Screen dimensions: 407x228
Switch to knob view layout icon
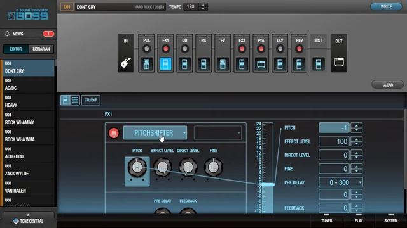(66, 100)
